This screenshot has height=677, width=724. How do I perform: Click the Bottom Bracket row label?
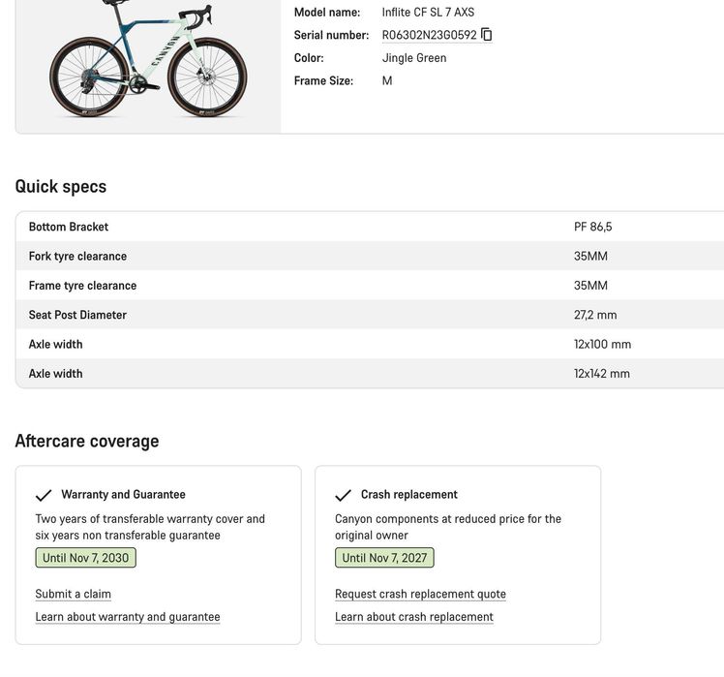[x=69, y=227]
